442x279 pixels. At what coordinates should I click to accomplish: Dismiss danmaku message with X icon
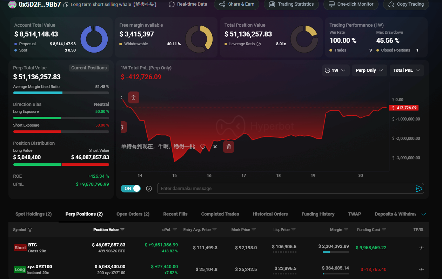click(x=215, y=147)
